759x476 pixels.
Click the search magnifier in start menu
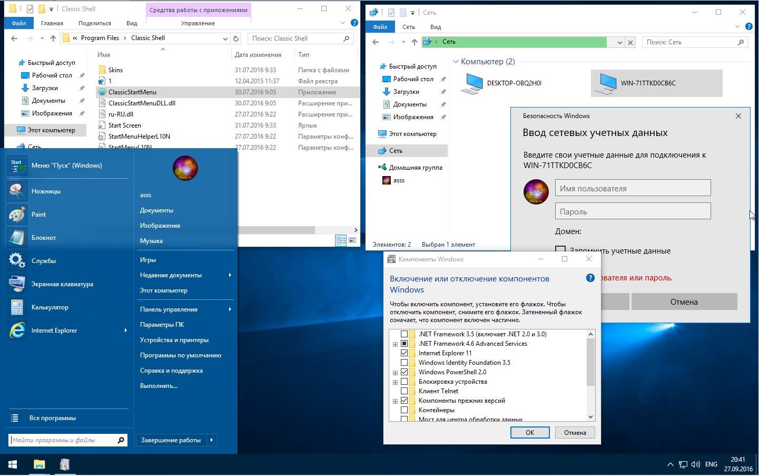(x=121, y=440)
